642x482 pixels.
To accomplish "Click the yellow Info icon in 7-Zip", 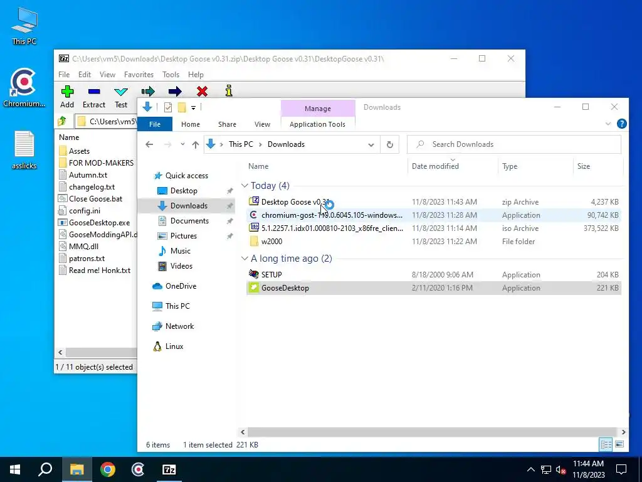I will 229,91.
